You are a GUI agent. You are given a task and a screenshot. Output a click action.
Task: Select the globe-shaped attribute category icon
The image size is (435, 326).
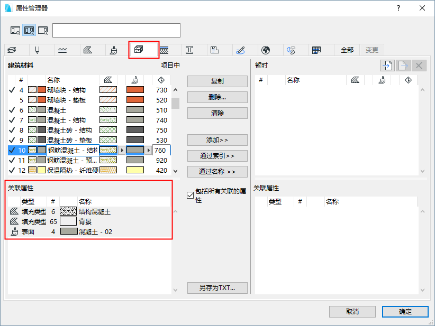[267, 49]
